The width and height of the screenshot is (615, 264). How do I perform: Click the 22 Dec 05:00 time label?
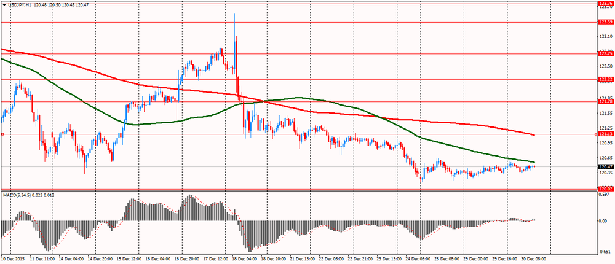coord(332,259)
